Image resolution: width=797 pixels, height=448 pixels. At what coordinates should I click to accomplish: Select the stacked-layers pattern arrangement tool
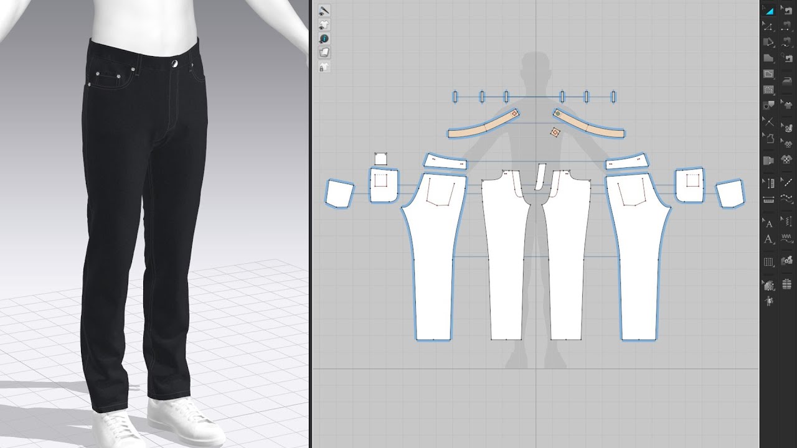[788, 284]
